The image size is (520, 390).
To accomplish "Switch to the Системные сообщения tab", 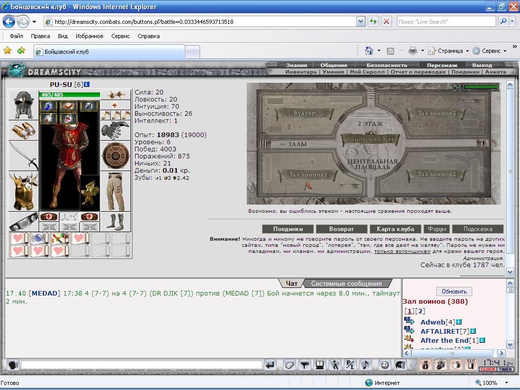I will click(346, 283).
